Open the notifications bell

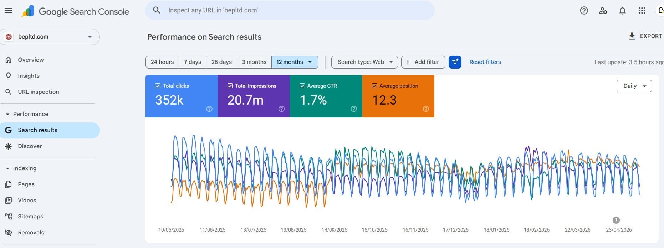click(x=622, y=11)
